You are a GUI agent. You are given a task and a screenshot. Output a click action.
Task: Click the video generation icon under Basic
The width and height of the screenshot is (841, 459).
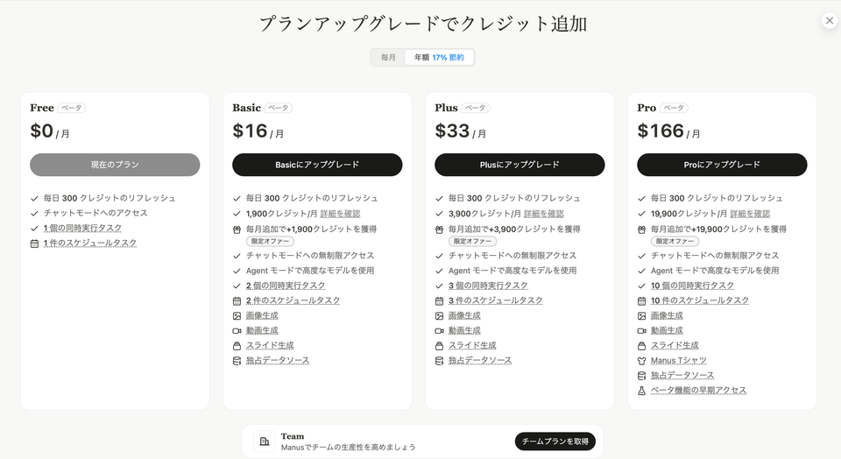(x=237, y=330)
